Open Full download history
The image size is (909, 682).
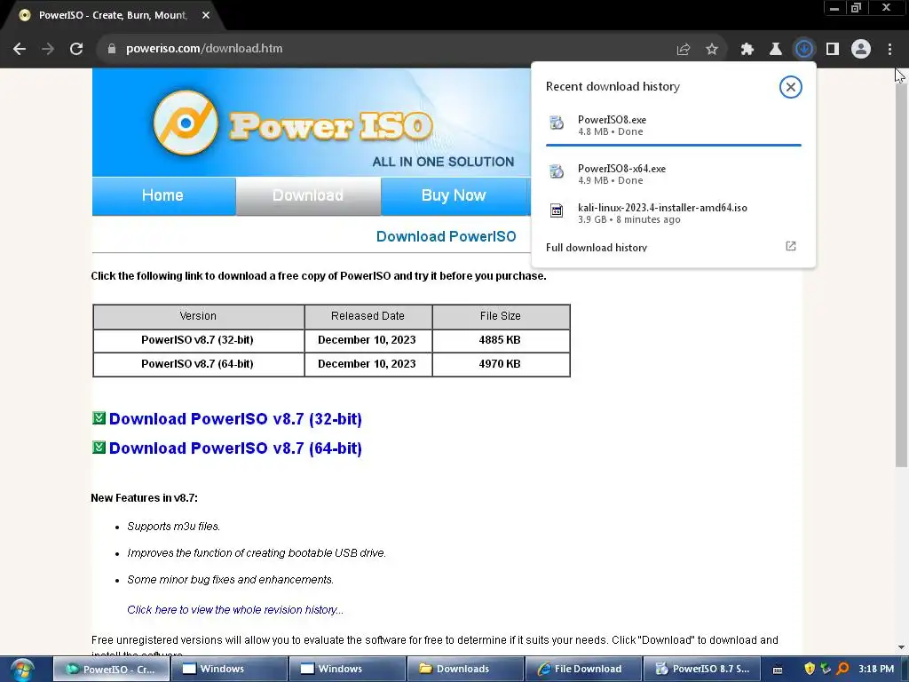pyautogui.click(x=597, y=248)
